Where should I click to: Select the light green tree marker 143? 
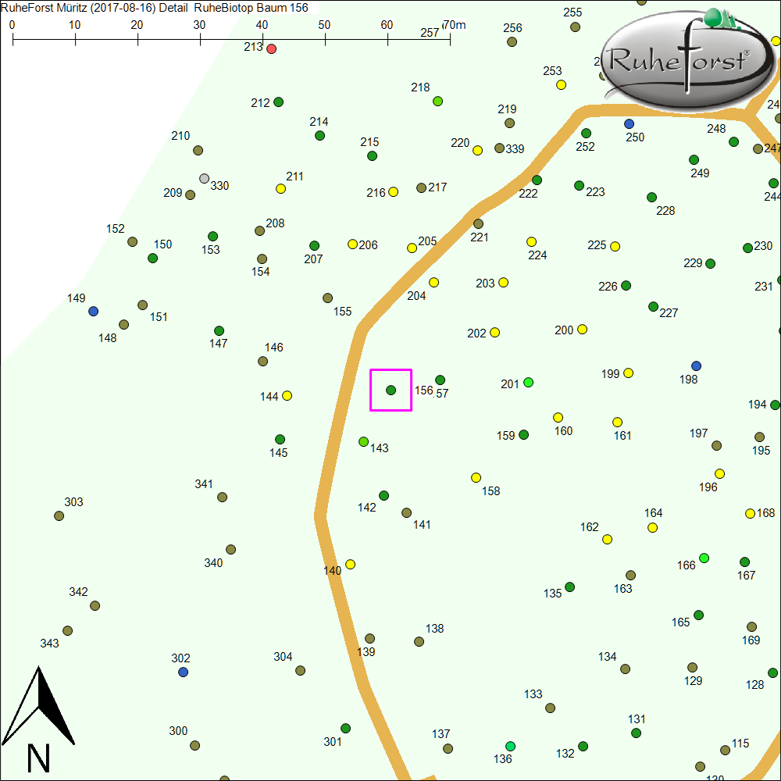363,441
